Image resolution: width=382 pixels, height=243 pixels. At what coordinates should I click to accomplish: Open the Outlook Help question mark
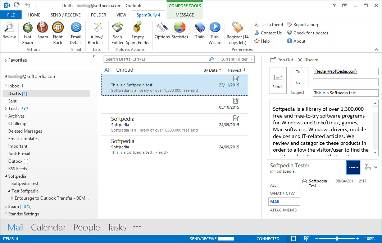click(334, 5)
